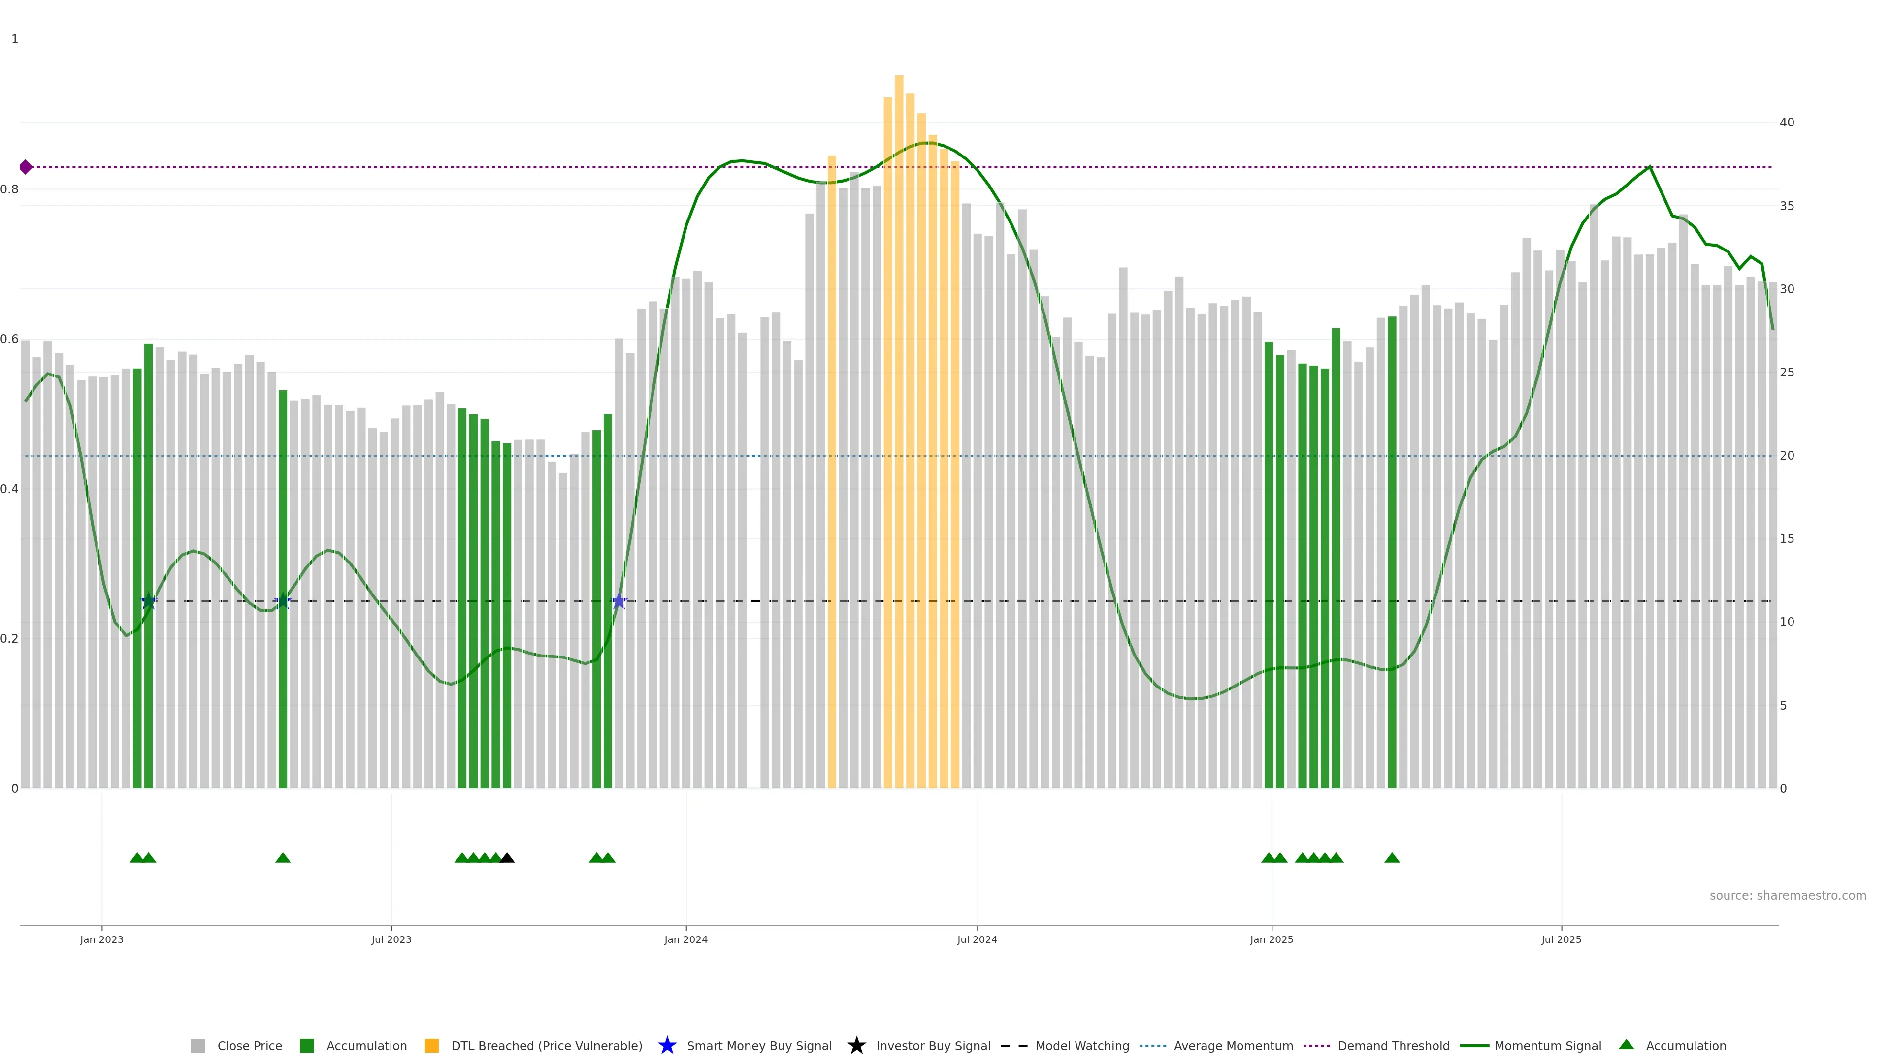Viewport: 1891px width, 1063px height.
Task: Click the Jan 2024 axis label
Action: tap(685, 939)
